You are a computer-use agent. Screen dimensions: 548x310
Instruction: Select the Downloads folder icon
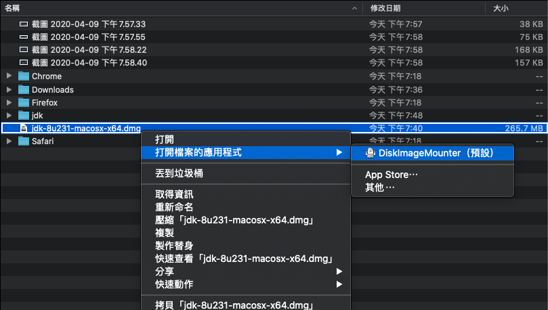(24, 90)
